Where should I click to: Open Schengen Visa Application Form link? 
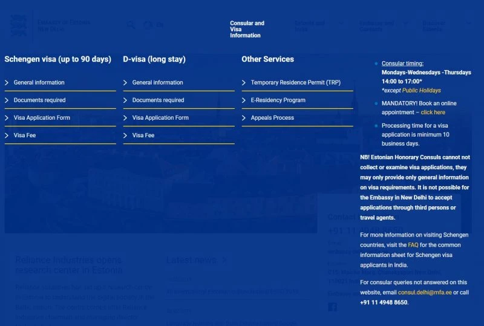tap(60, 118)
